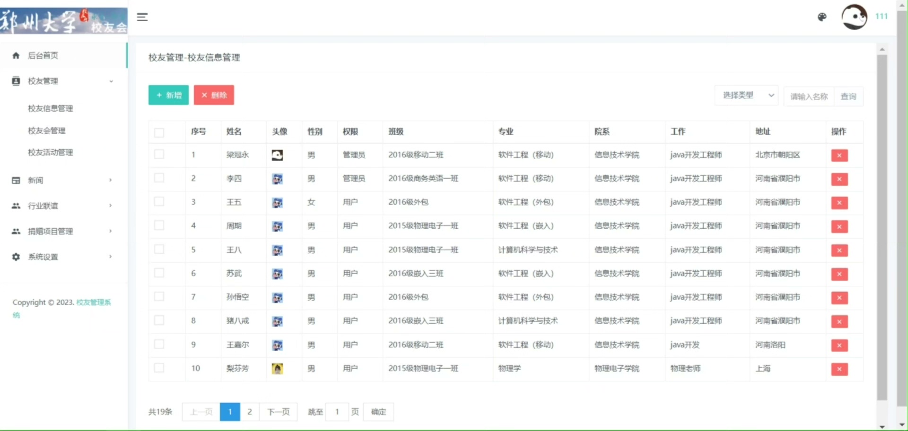
Task: Click the 系统设置 gear icon
Action: click(16, 257)
